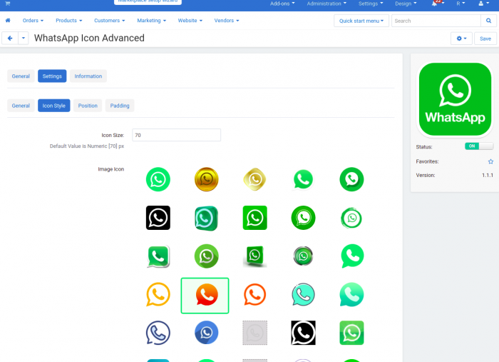Image resolution: width=499 pixels, height=362 pixels.
Task: Select the orange outlined phone bubble icon
Action: coord(254,294)
